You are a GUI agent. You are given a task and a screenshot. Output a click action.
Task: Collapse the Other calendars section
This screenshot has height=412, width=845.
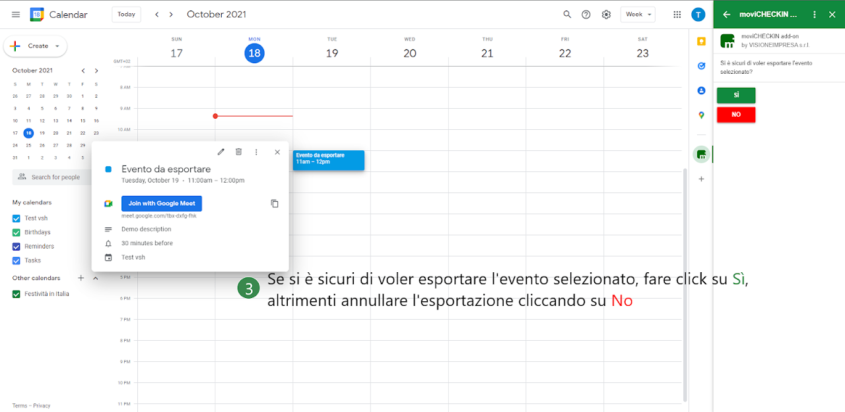coord(95,278)
